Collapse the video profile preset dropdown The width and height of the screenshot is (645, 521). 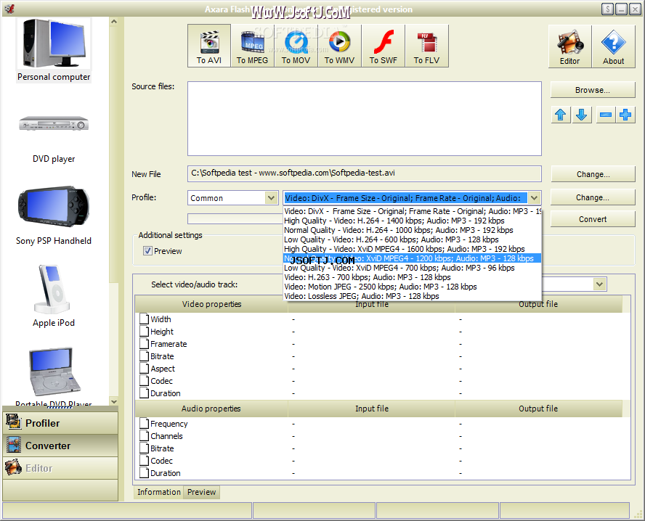point(534,198)
